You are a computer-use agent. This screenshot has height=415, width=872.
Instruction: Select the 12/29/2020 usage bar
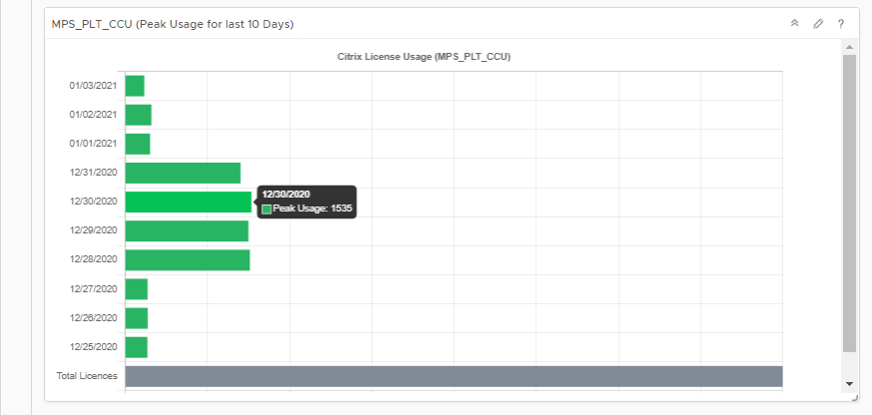(x=187, y=230)
